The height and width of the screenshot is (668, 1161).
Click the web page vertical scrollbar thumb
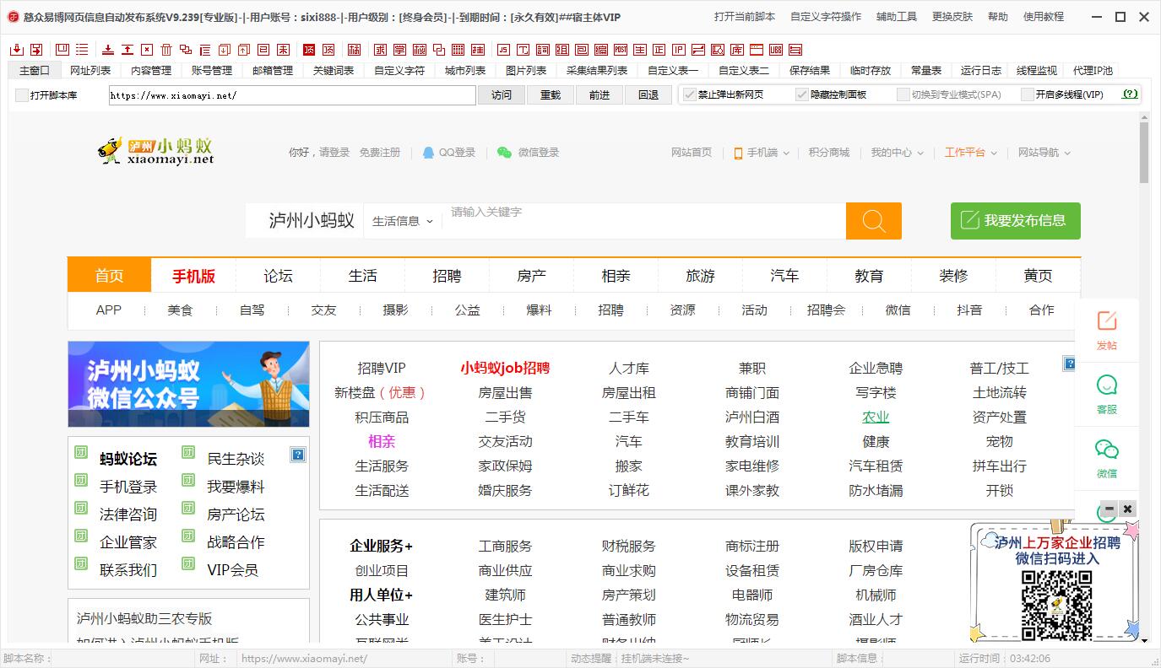pyautogui.click(x=1144, y=153)
